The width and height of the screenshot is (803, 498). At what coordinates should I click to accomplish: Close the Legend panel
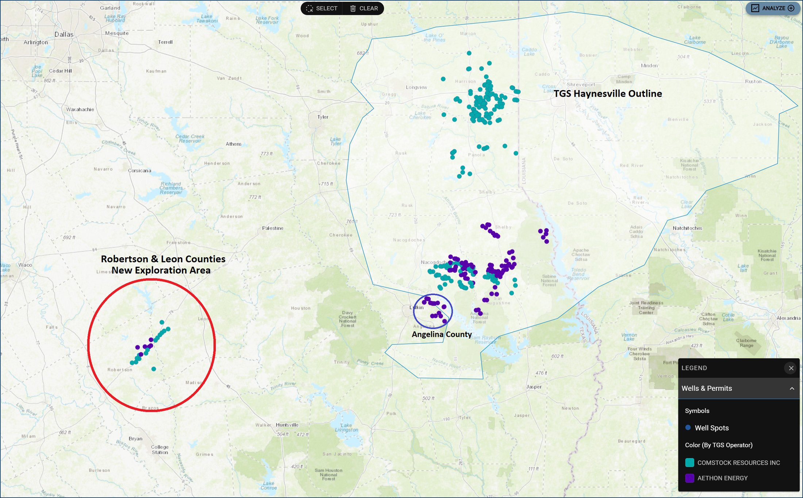pyautogui.click(x=791, y=368)
